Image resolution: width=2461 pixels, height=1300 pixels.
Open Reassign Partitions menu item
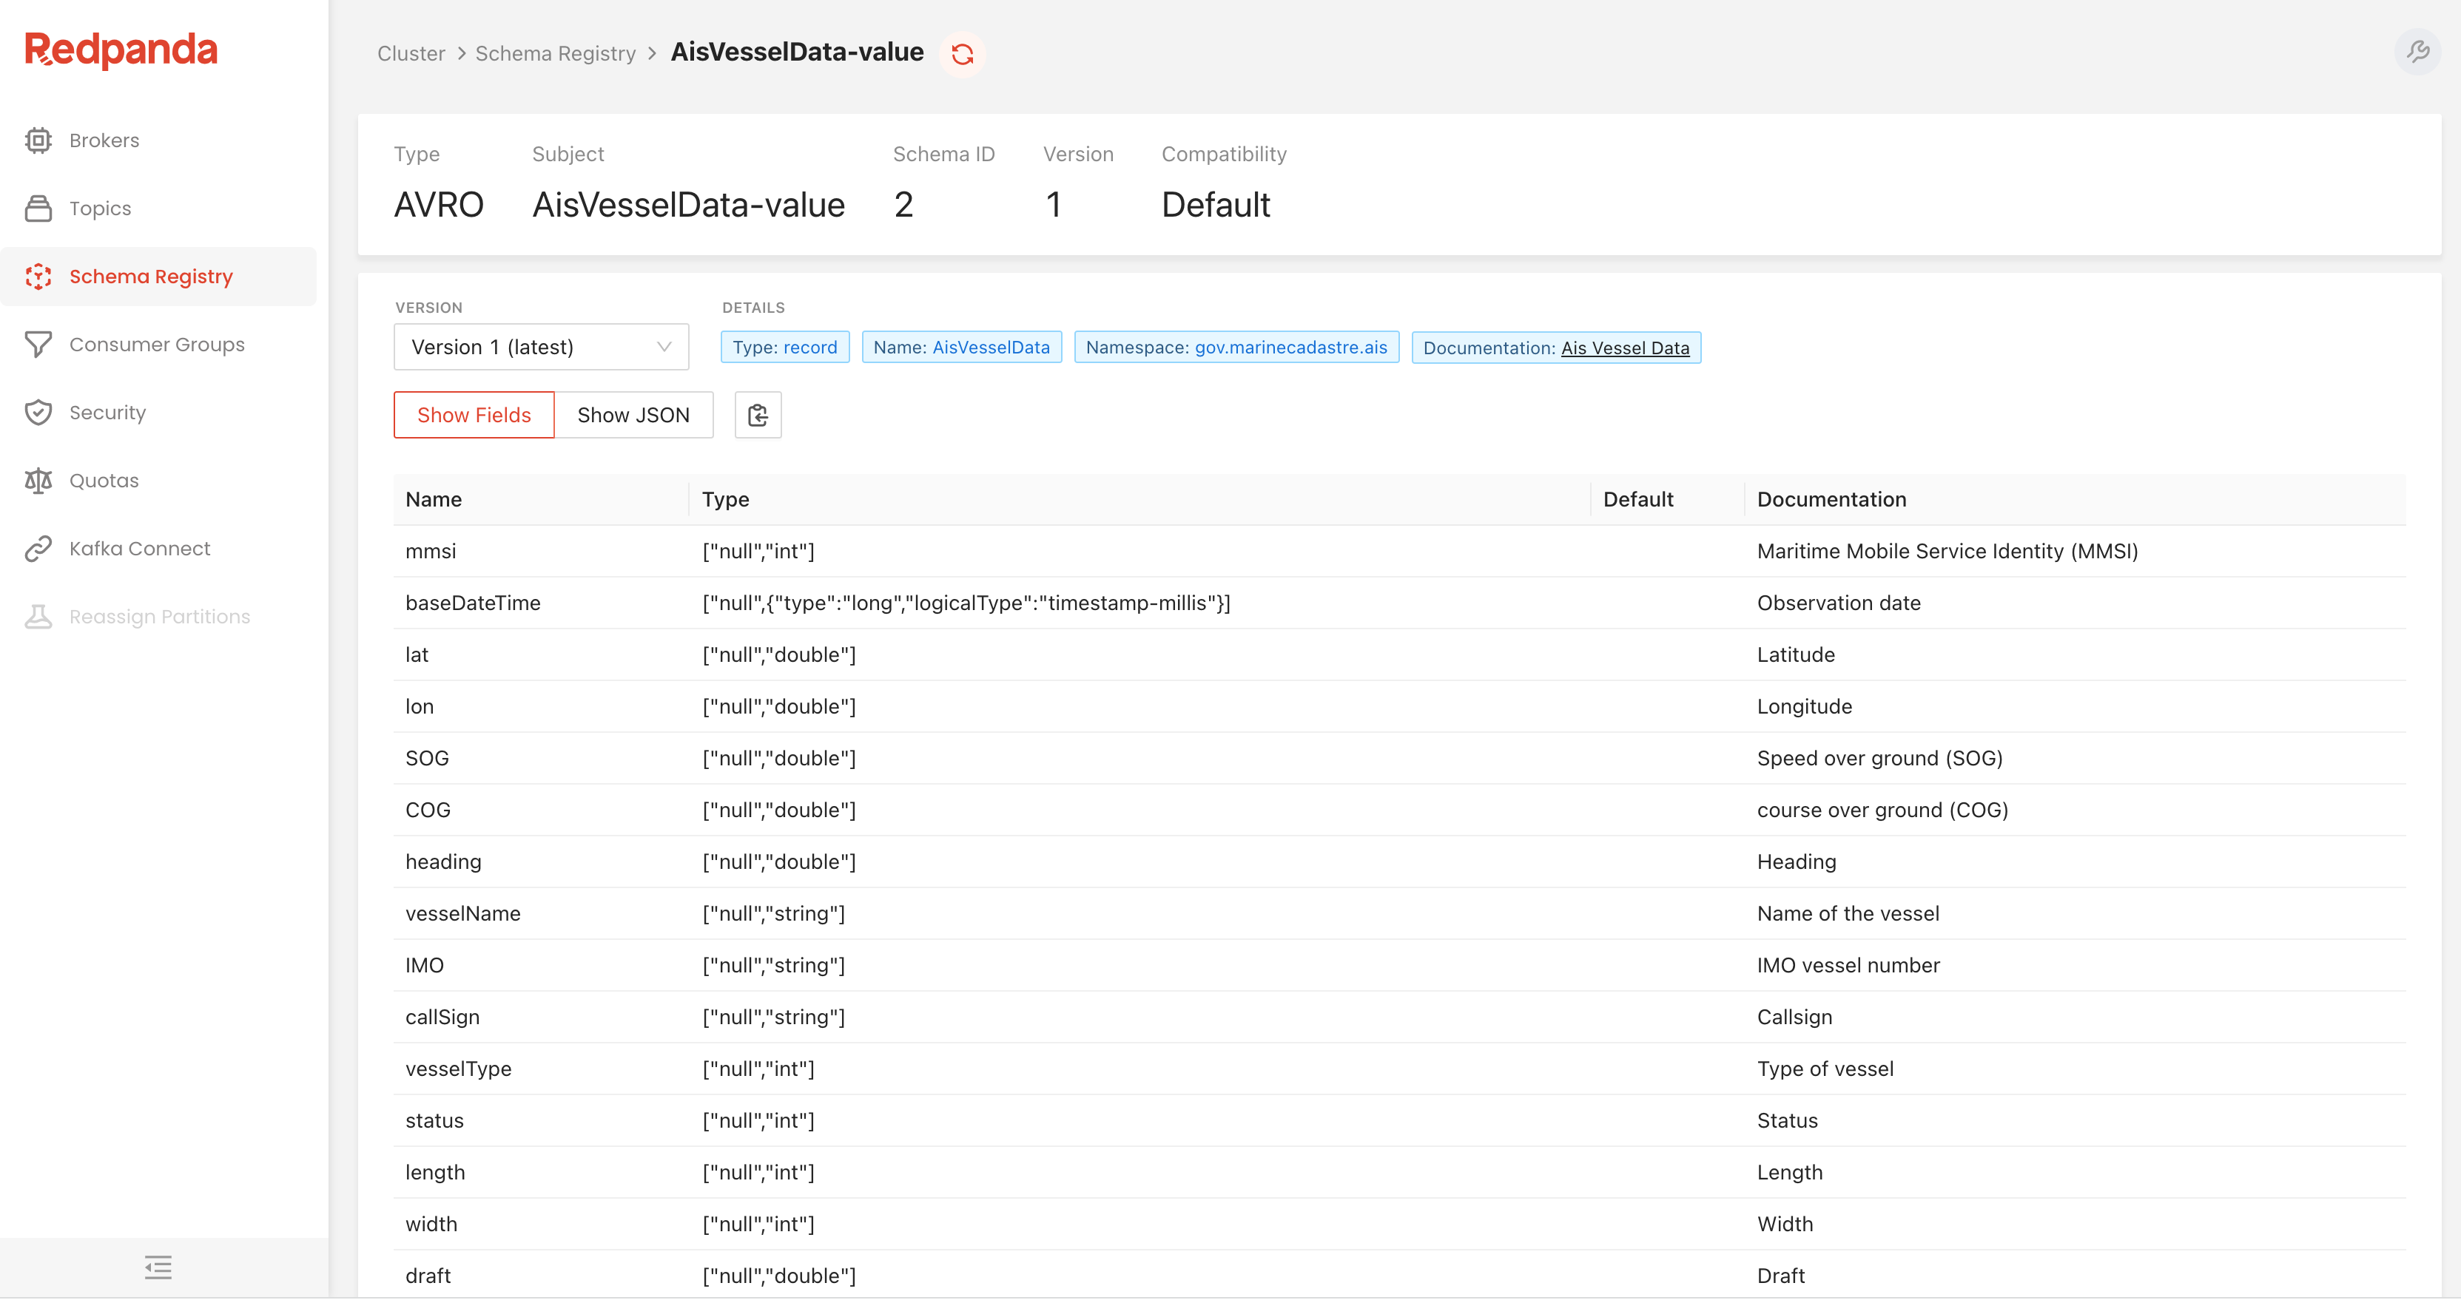160,617
